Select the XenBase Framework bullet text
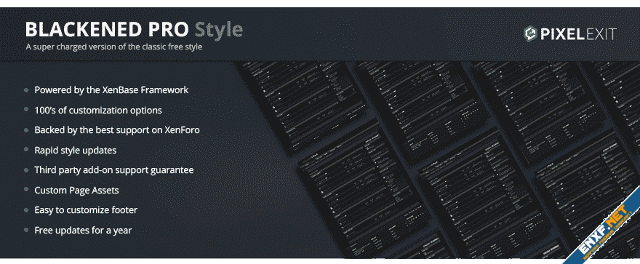The height and width of the screenshot is (264, 640). tap(111, 90)
